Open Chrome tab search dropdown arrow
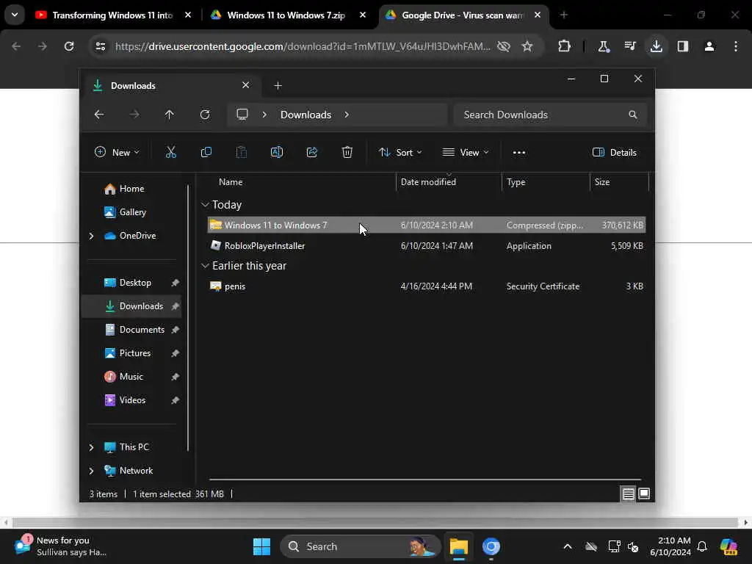Viewport: 752px width, 564px height. (15, 15)
